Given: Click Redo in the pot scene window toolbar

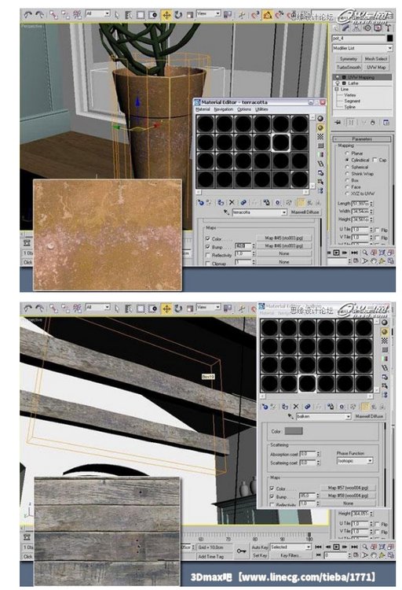Looking at the screenshot, I should 39,15.
